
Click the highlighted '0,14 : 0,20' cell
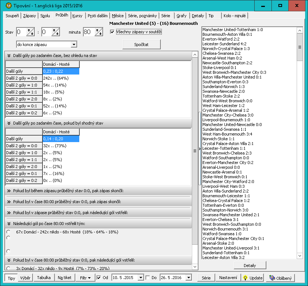(61, 139)
